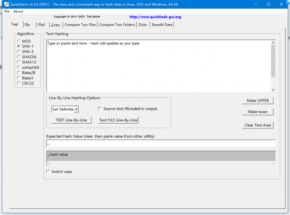Click the Expected Hash Value input field

(x=161, y=143)
